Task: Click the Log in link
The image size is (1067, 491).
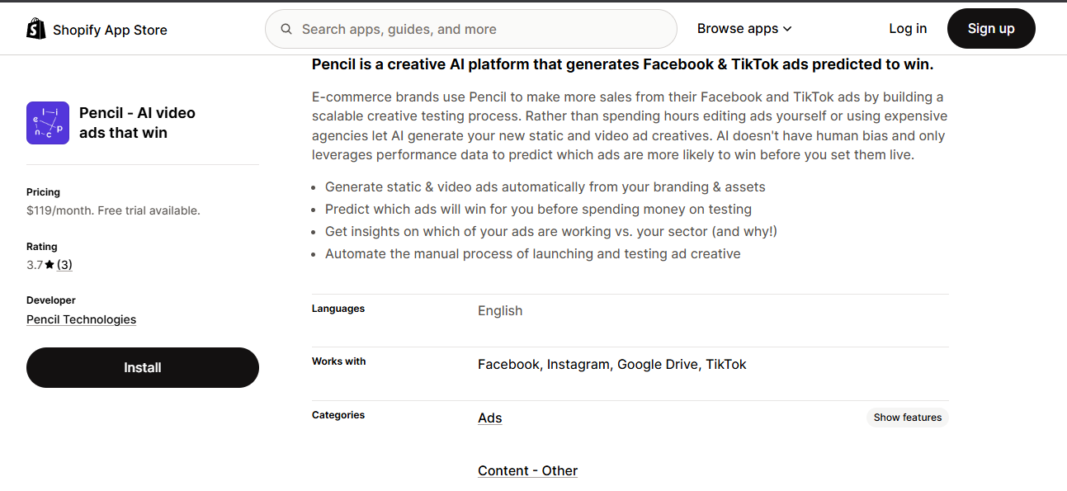Action: [x=908, y=29]
